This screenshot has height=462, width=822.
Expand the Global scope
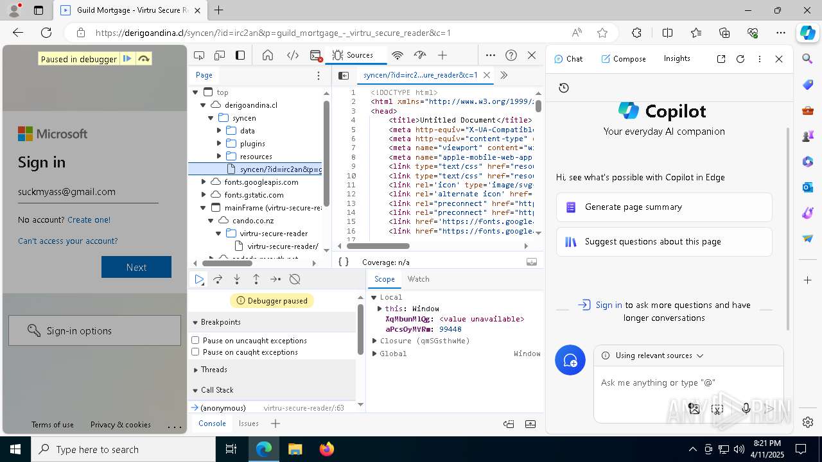tap(374, 354)
